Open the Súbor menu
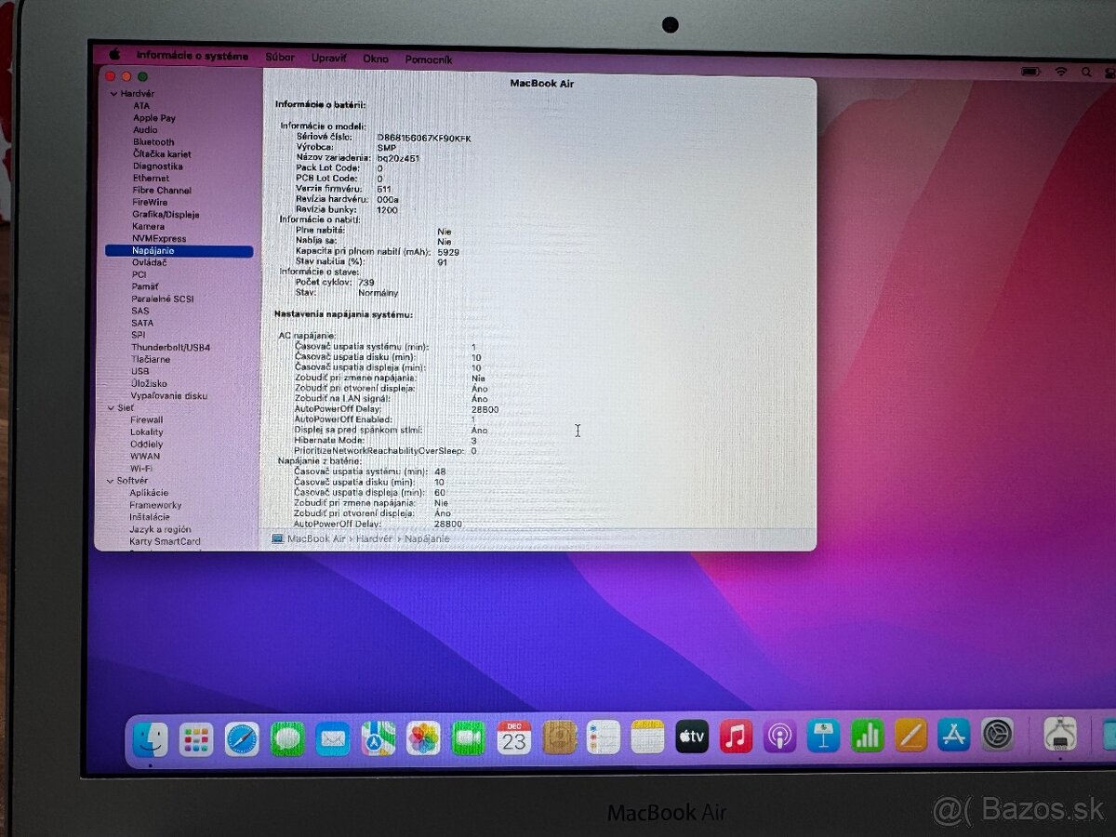1116x837 pixels. 280,57
